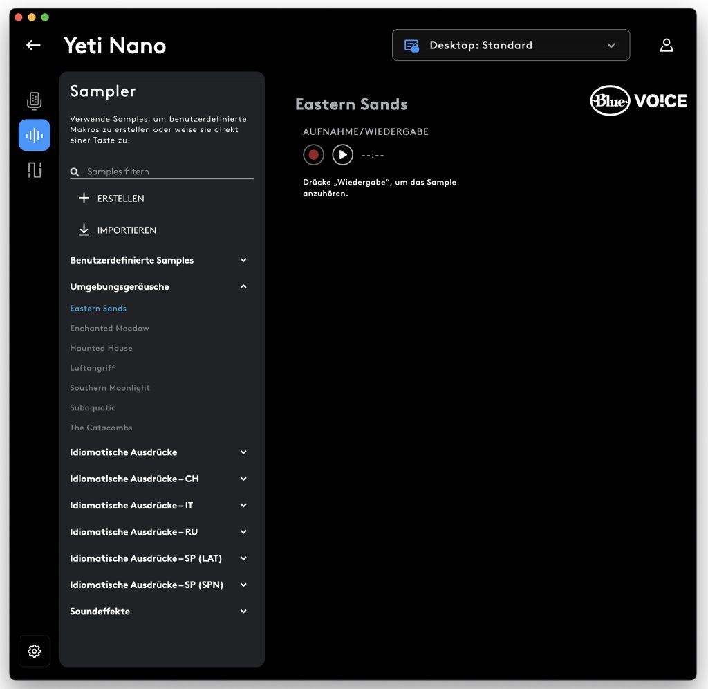
Task: Focus the Samples filtern search field
Action: click(x=162, y=172)
